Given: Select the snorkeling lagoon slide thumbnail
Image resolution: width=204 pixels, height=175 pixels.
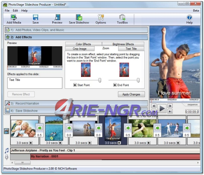Looking at the screenshot, I should tap(54, 128).
